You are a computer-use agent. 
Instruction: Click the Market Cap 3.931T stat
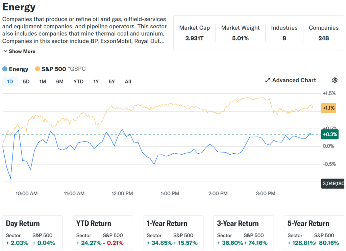coord(194,33)
